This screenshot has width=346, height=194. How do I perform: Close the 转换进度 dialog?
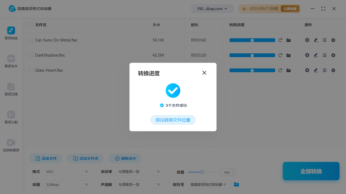204,73
